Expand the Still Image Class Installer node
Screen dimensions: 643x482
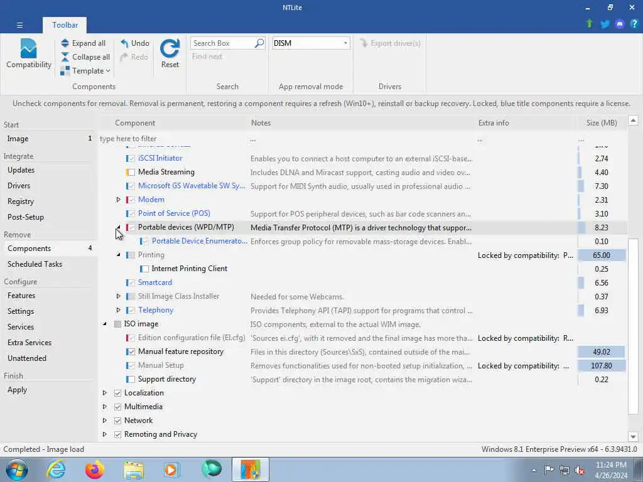118,296
